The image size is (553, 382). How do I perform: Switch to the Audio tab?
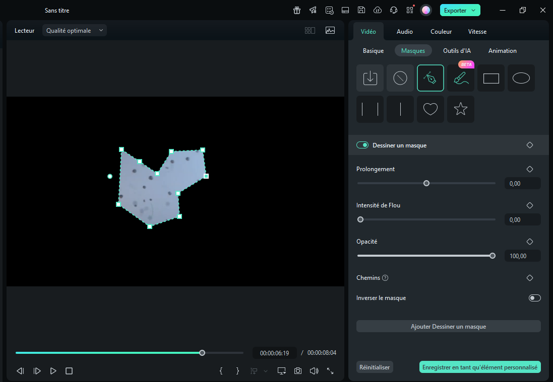coord(404,31)
